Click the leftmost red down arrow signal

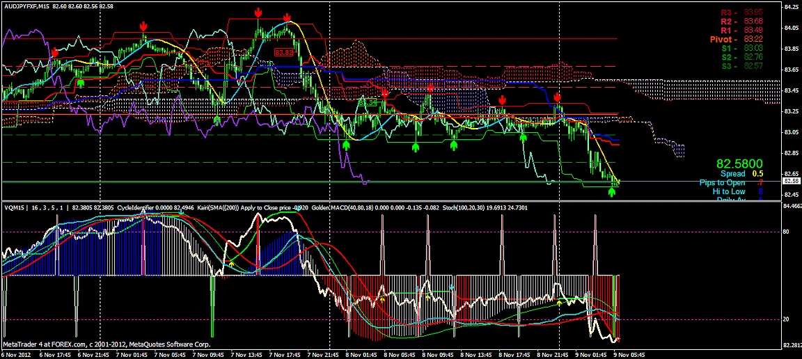55,52
